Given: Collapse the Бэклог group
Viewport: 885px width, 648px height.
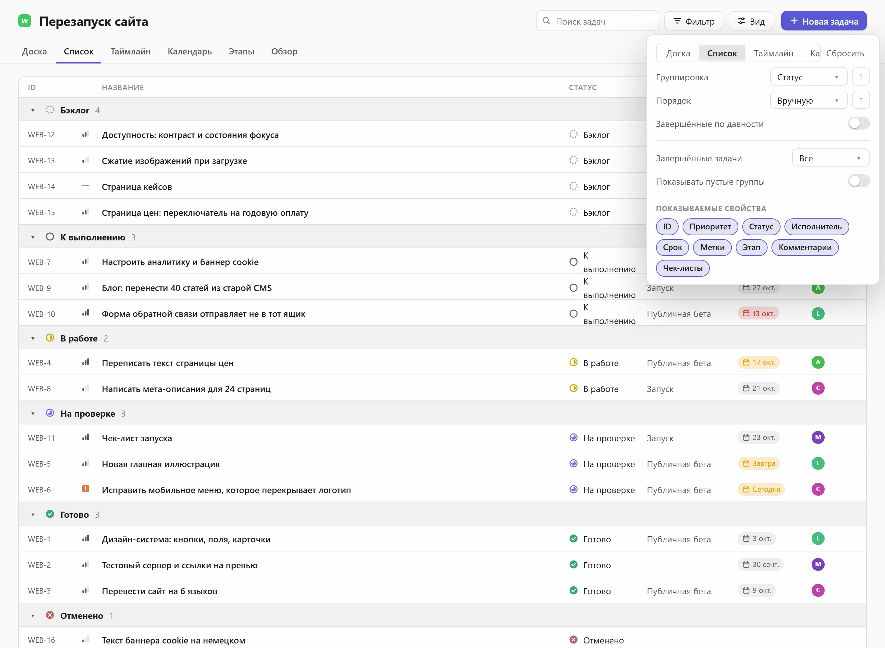Looking at the screenshot, I should click(33, 110).
